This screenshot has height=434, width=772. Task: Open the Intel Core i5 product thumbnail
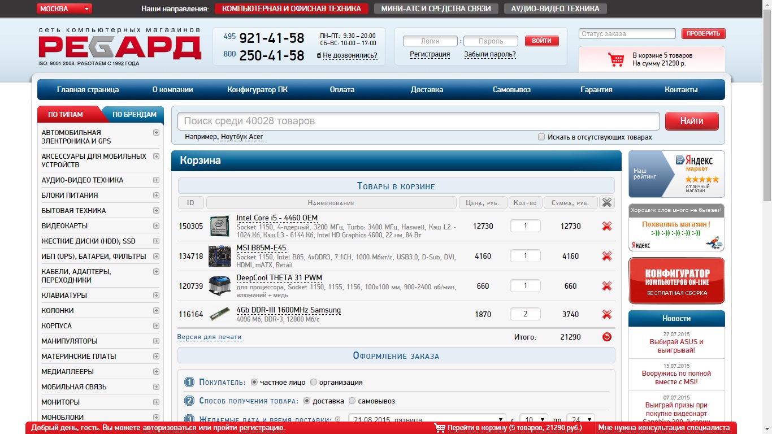pos(219,226)
